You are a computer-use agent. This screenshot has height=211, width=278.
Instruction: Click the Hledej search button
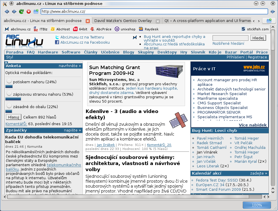[x=258, y=38]
